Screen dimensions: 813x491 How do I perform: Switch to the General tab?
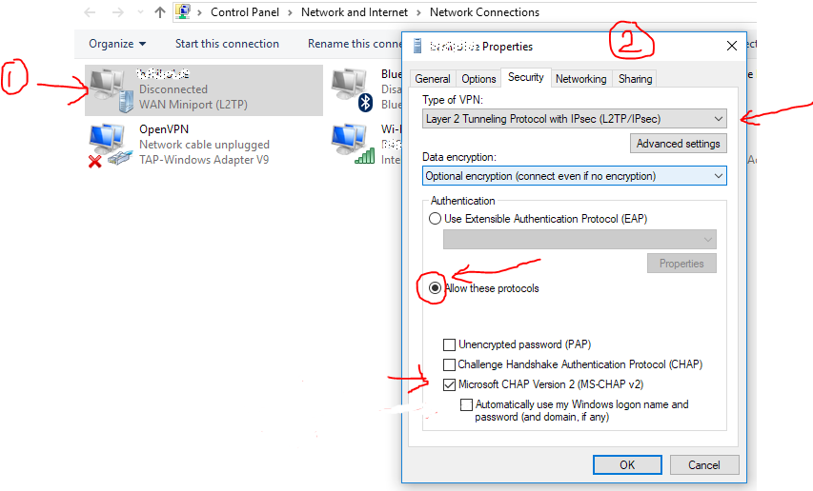click(433, 79)
